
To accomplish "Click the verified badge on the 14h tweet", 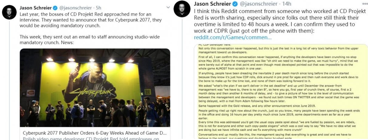I will pos(235,4).
